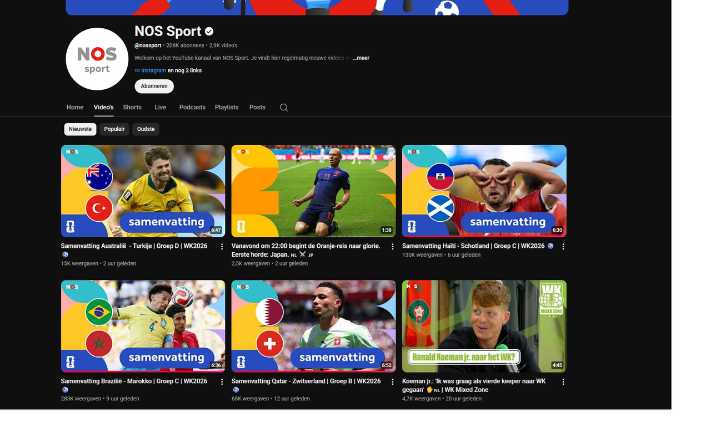The width and height of the screenshot is (711, 438).
Task: Click the NOS Sport channel avatar
Action: tap(97, 59)
